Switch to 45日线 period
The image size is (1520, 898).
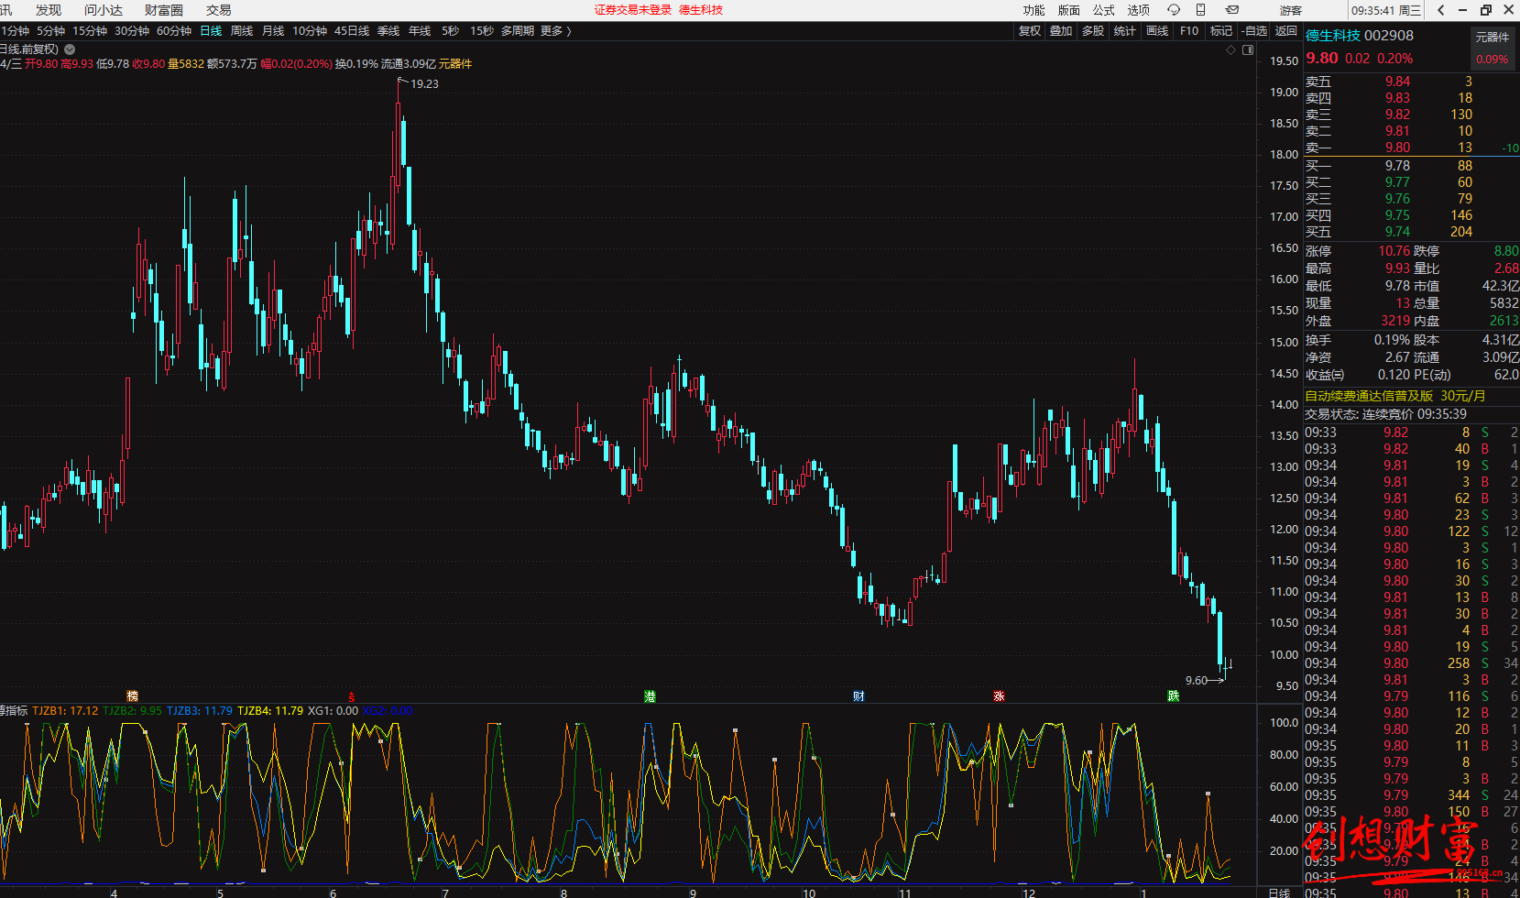(352, 31)
